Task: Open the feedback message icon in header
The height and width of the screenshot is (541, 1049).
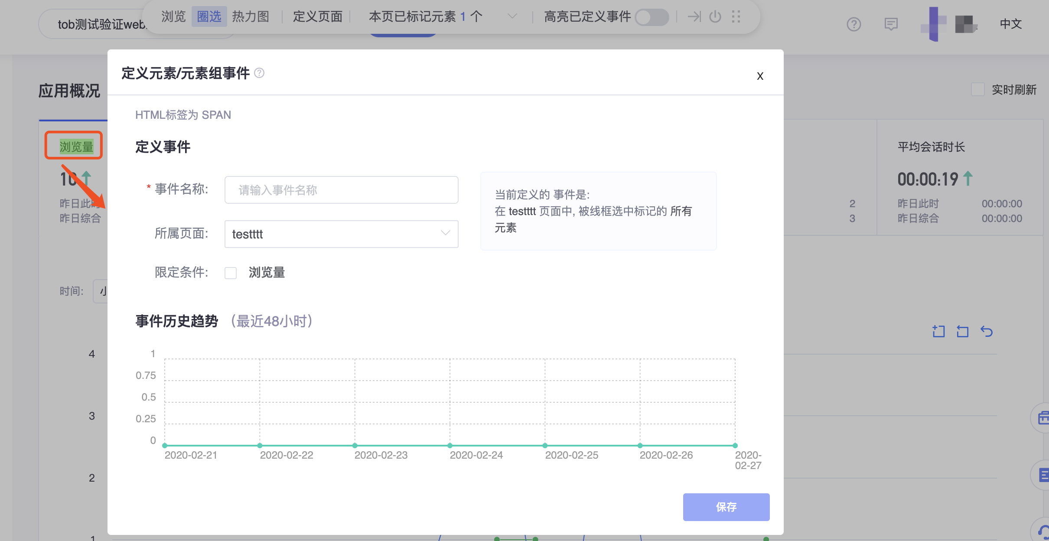Action: 891,24
